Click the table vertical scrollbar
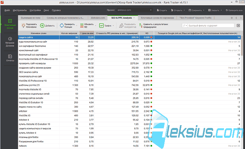Screen dimensions: 245x149 pos(242,45)
